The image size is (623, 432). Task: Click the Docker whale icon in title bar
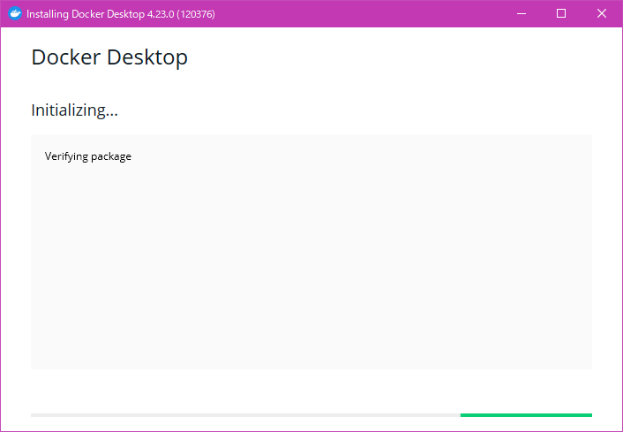15,13
